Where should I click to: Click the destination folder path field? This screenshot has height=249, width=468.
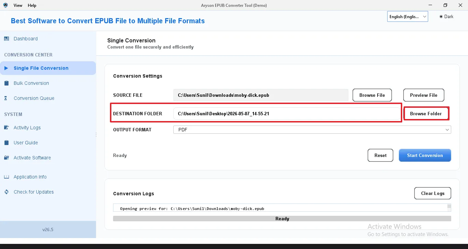click(x=287, y=114)
